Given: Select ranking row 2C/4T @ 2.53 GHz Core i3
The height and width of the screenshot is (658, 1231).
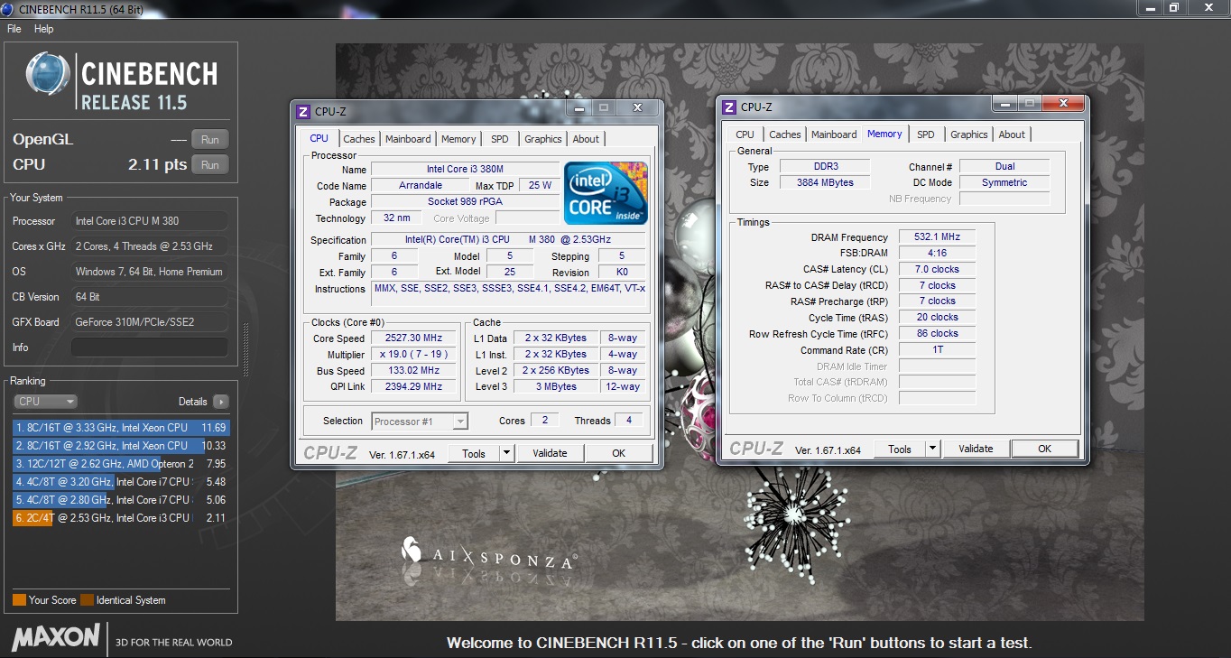Looking at the screenshot, I should 121,518.
